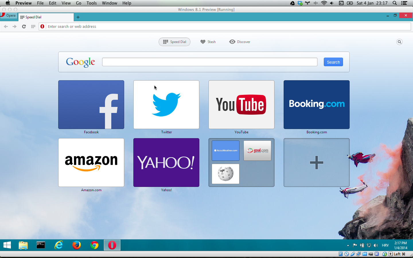Click the volume speaker icon in Windows tray
The width and height of the screenshot is (413, 258).
pos(376,245)
